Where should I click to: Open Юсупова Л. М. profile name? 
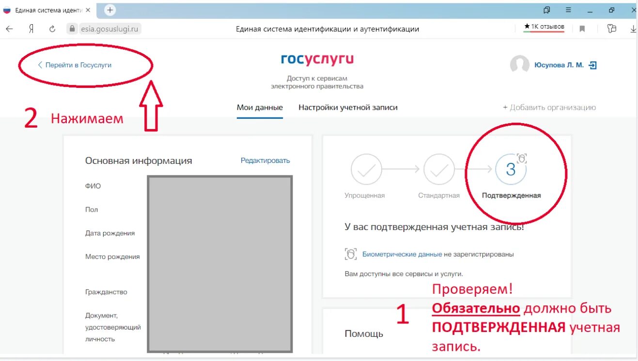click(x=559, y=65)
